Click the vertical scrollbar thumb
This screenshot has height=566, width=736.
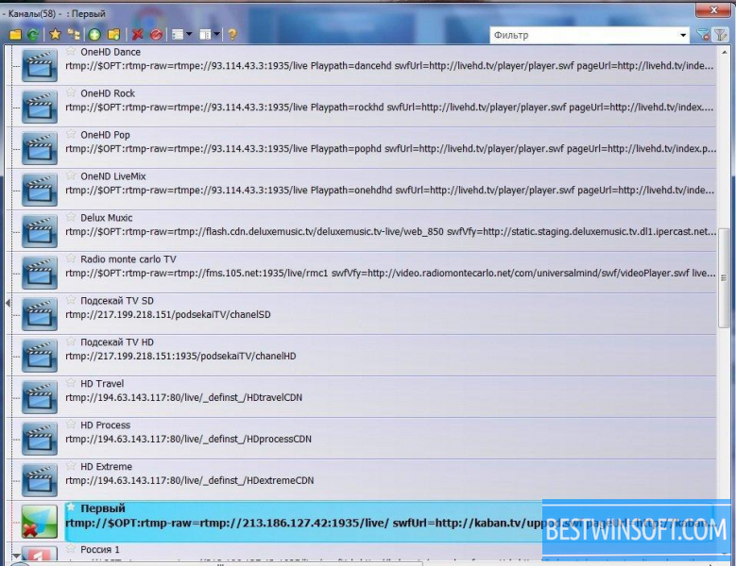click(724, 280)
